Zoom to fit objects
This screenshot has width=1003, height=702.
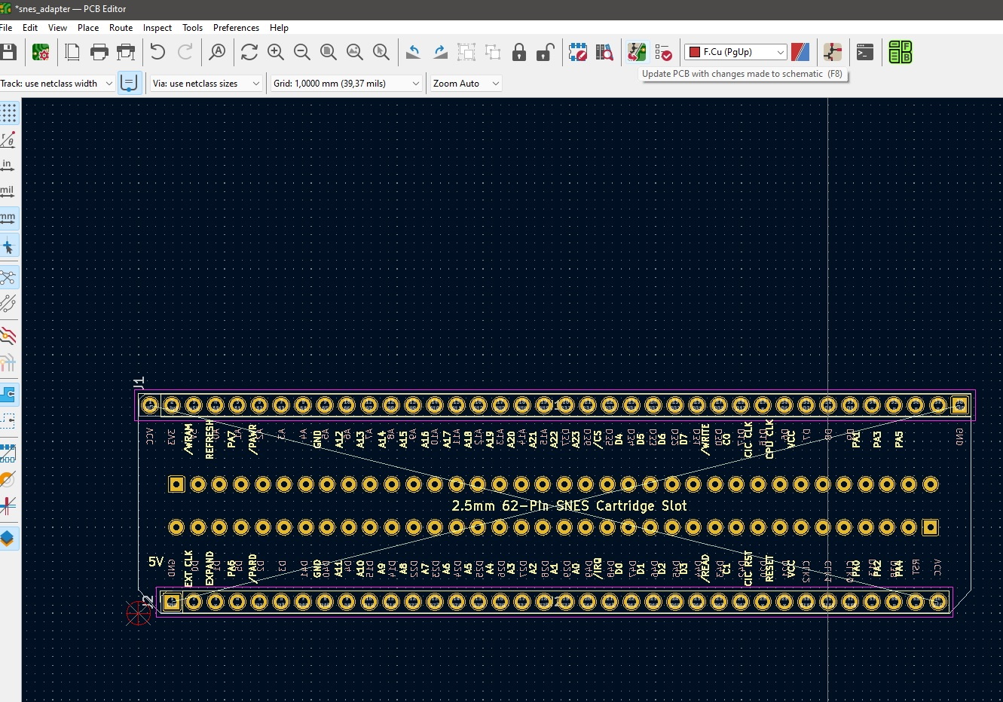(355, 52)
